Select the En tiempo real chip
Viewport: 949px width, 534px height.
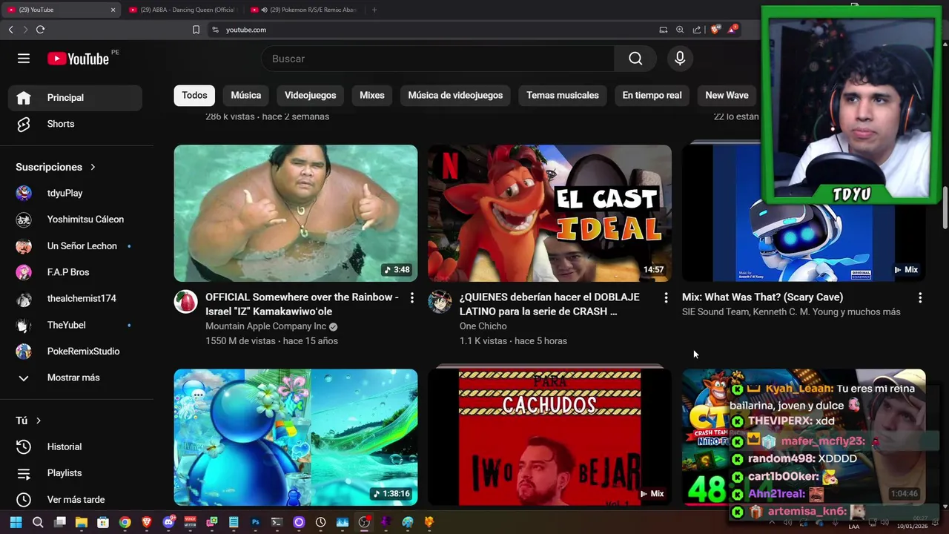coord(652,95)
